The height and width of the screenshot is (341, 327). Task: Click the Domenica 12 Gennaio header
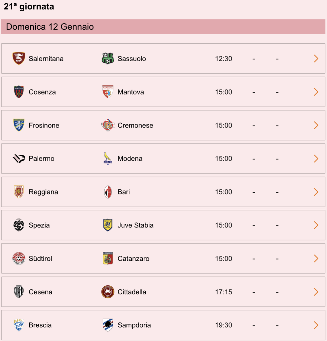[163, 27]
